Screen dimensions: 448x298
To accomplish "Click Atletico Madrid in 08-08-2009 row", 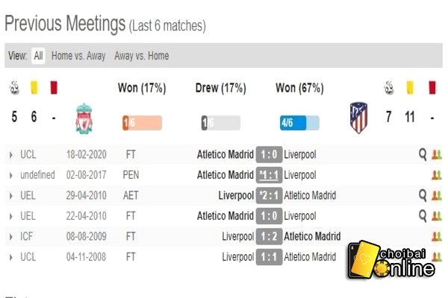I will tap(312, 236).
